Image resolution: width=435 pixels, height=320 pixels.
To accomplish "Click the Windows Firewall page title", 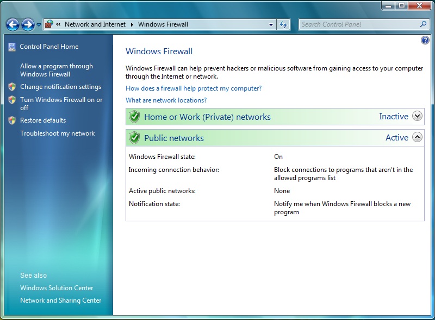I will point(159,51).
